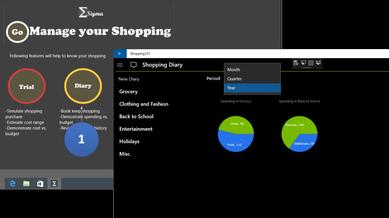Toggle the Track Focused Element debug icon

pos(318,63)
